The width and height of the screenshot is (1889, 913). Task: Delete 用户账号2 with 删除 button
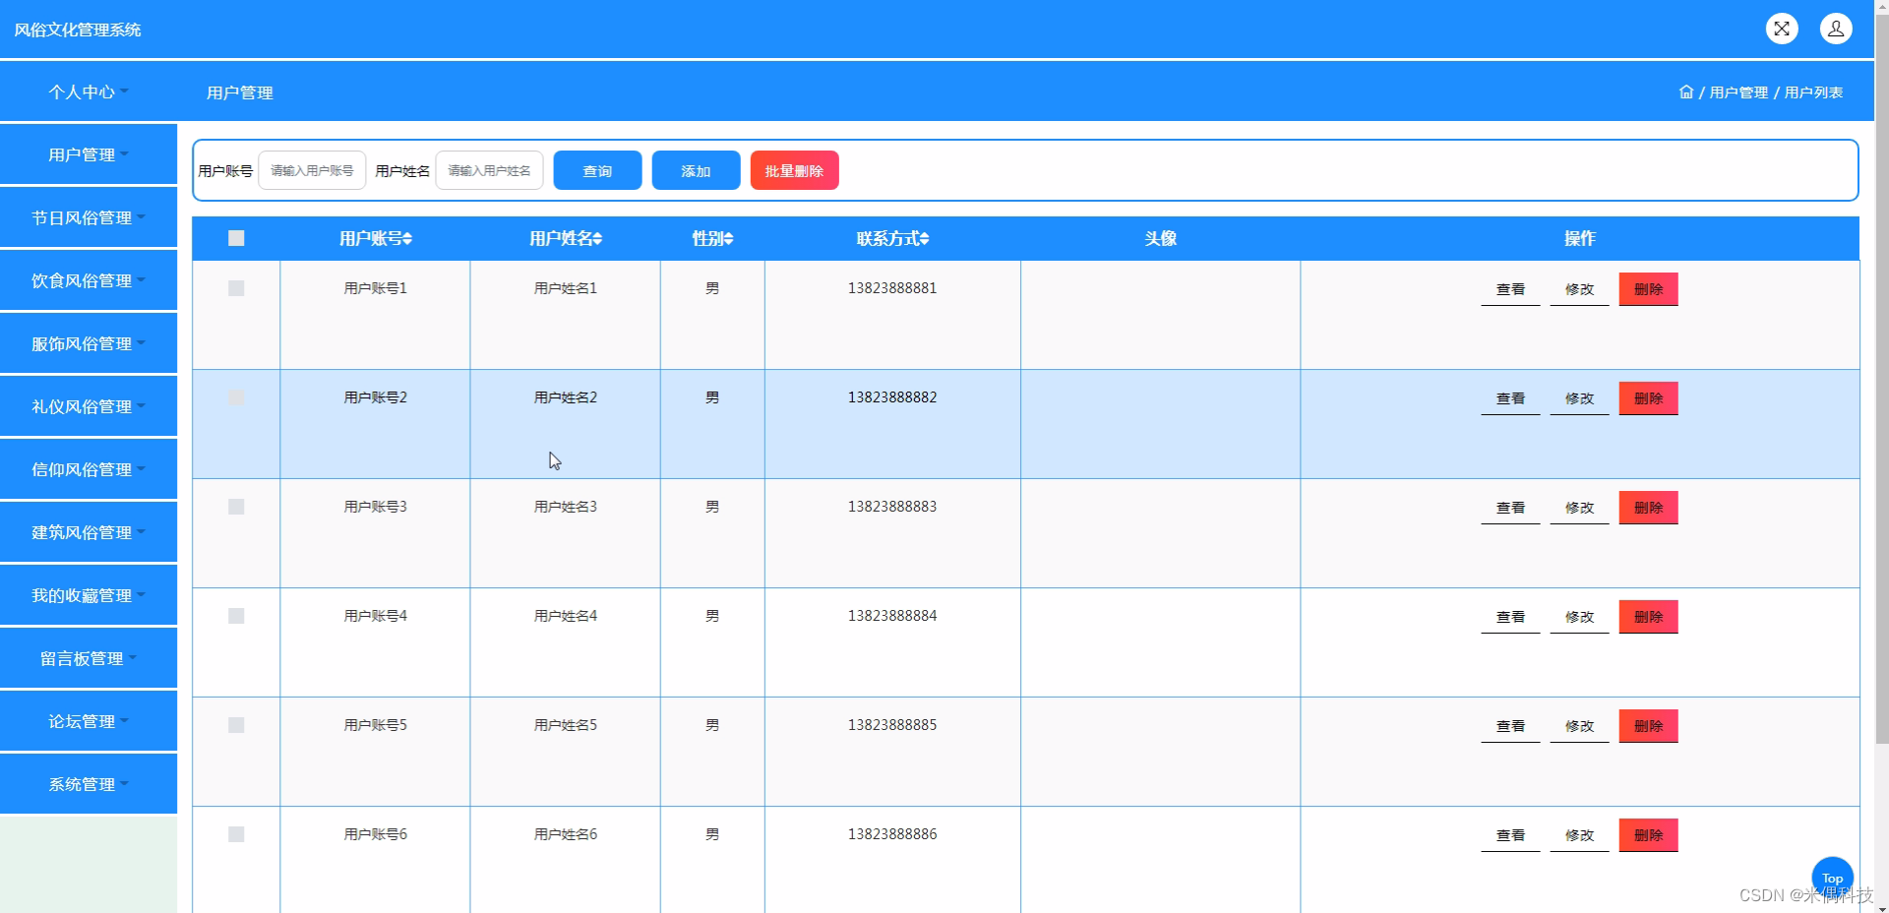[1648, 398]
